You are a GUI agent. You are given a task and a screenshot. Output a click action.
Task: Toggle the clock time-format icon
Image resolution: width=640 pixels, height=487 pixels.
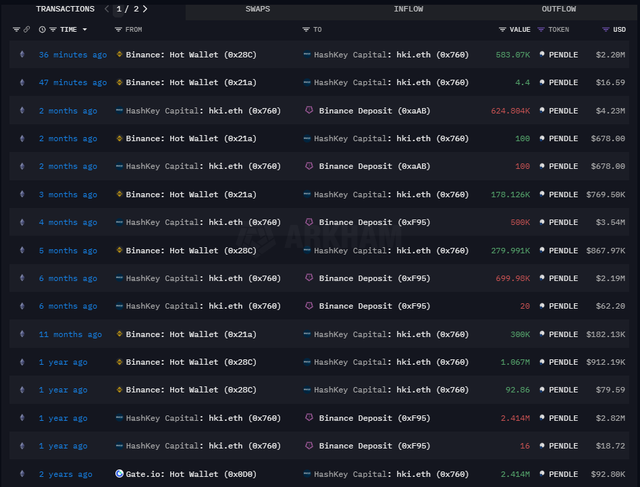42,30
